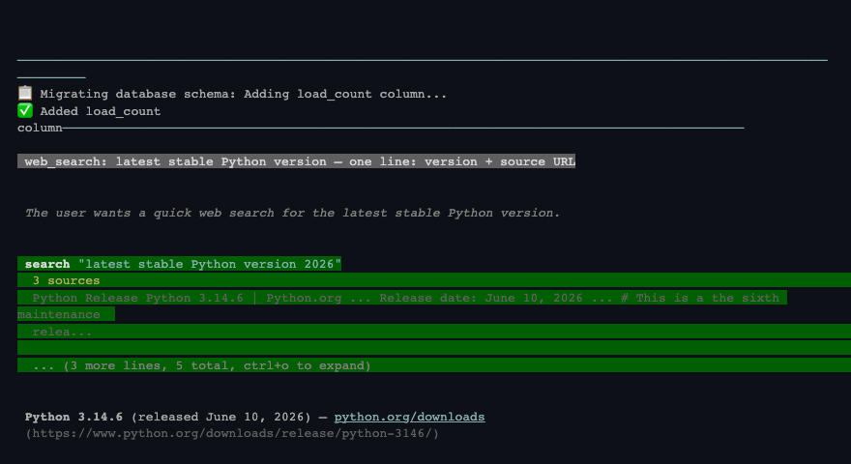Click the '3 sources' result line

[66, 280]
